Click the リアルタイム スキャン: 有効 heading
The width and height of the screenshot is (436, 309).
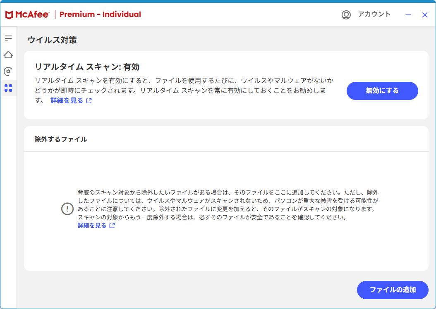[x=87, y=67]
